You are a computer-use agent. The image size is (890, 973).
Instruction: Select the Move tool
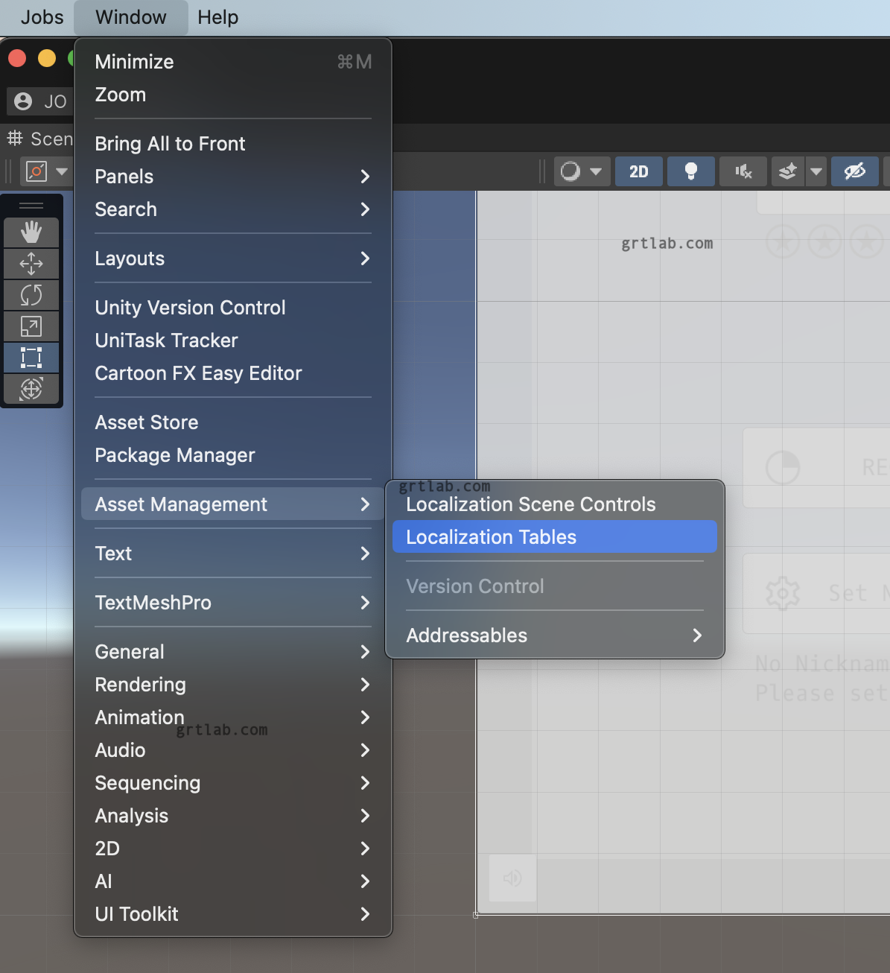click(31, 263)
